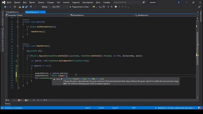Select the PlayerPatrons.cs tab

(x=32, y=12)
